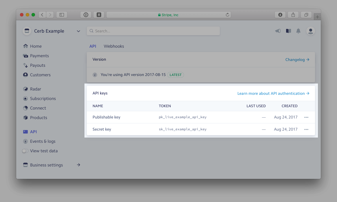Expand Business settings with the arrow
Screen dimensions: 337x202
pos(78,165)
